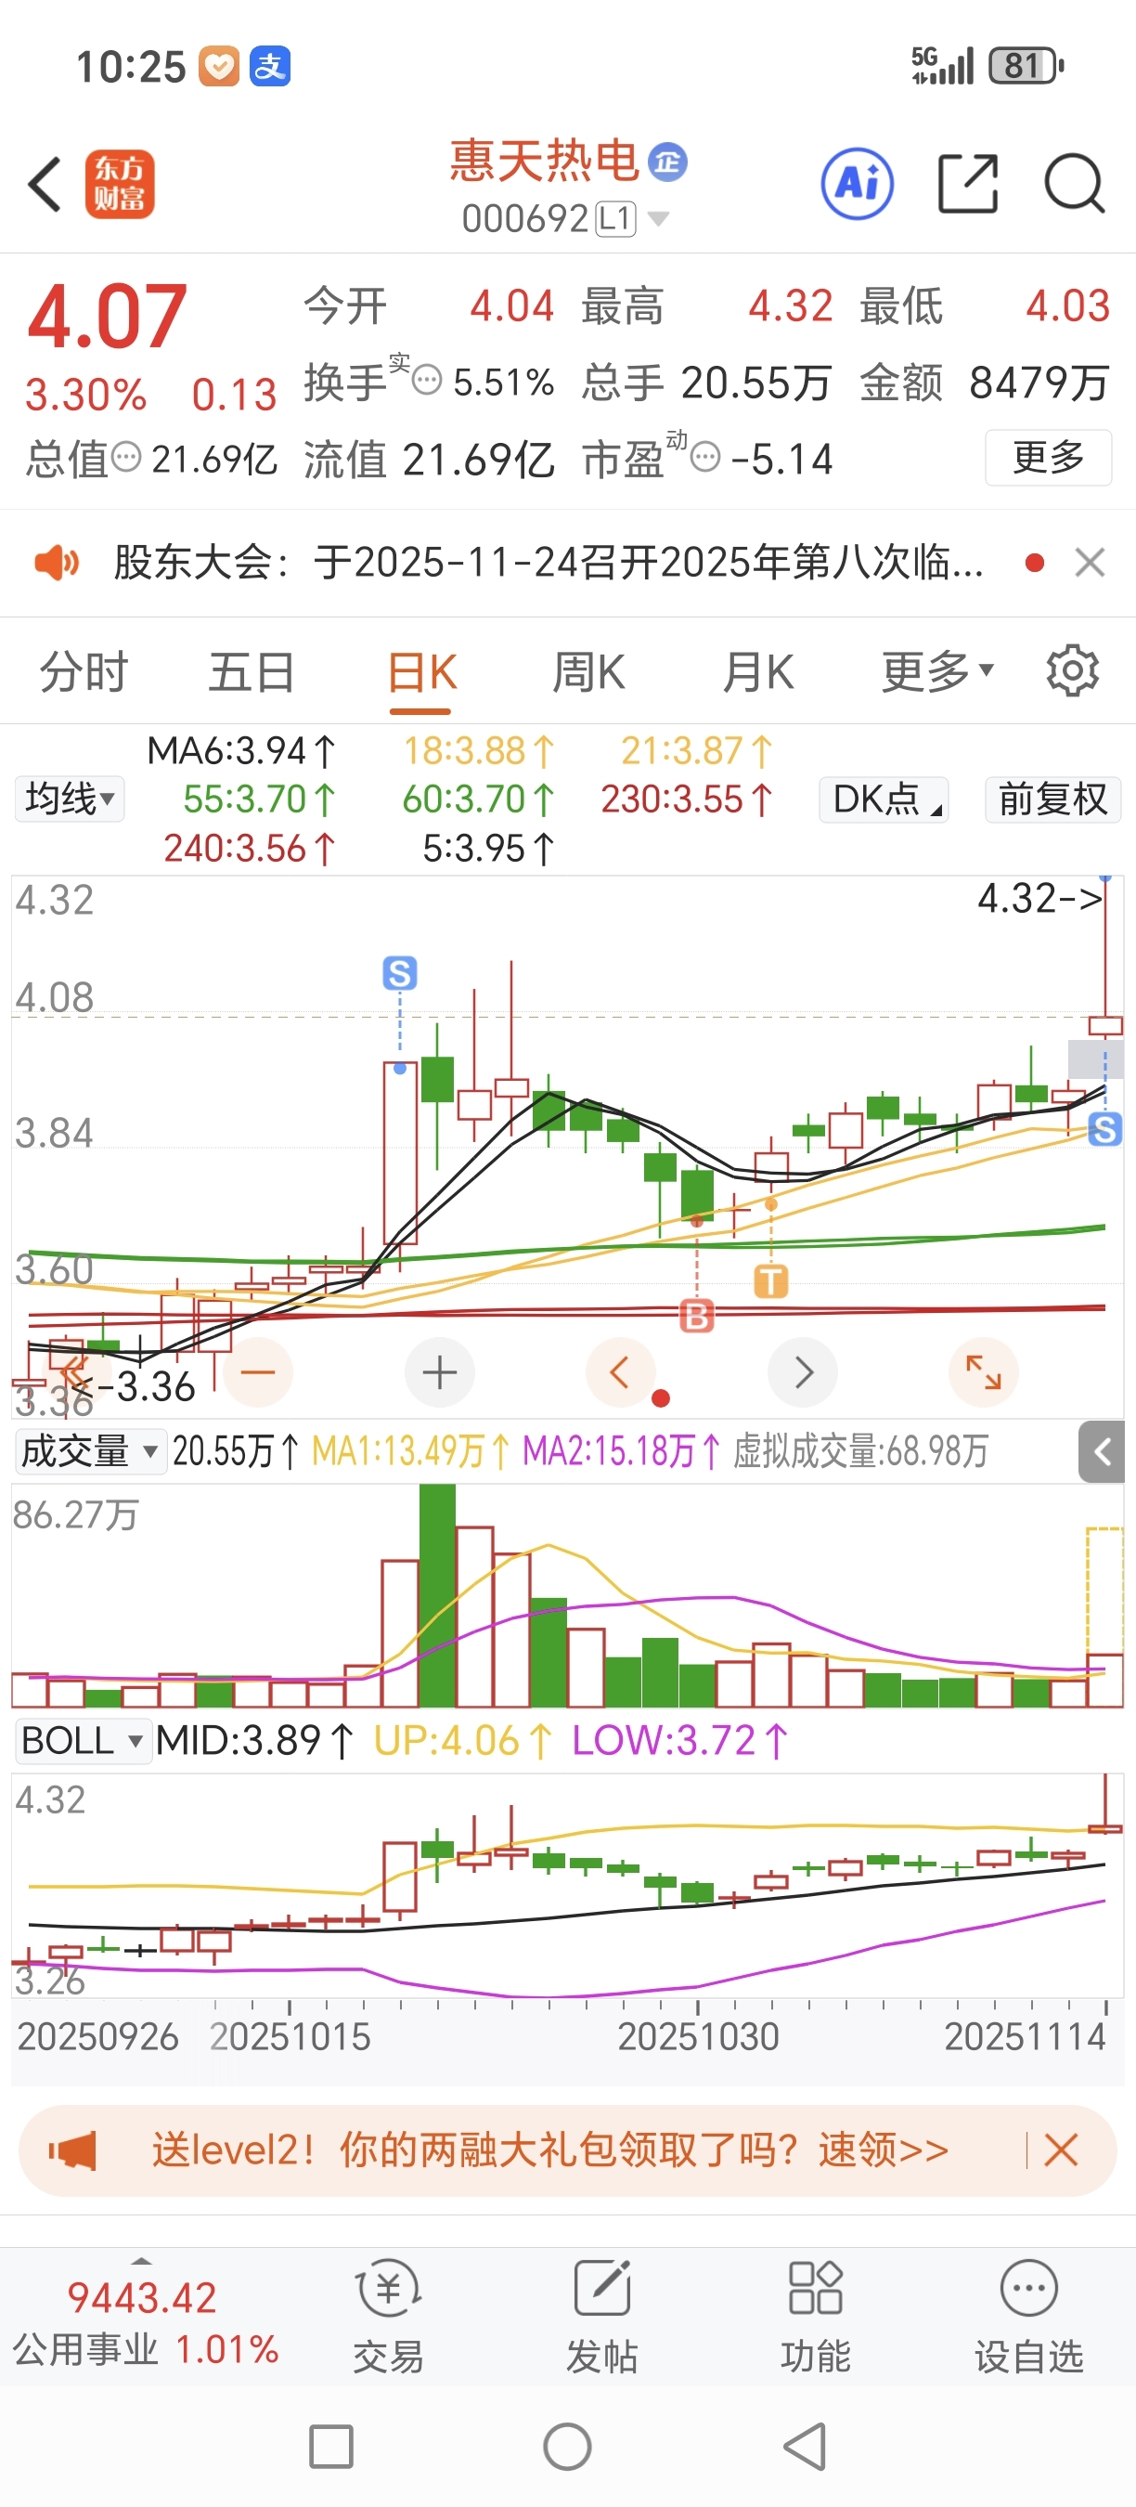Open 交易 trading icon
The width and height of the screenshot is (1136, 2507).
point(388,2318)
